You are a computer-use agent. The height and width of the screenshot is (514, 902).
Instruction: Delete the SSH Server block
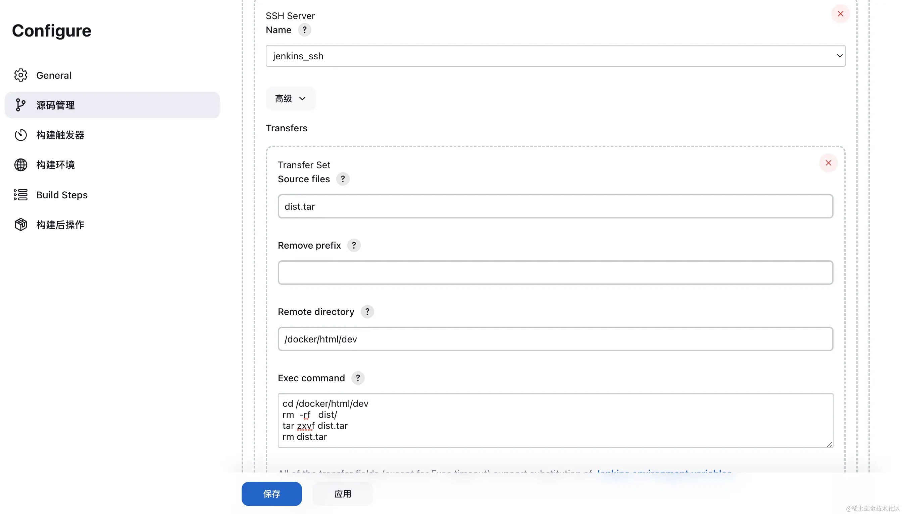[840, 14]
